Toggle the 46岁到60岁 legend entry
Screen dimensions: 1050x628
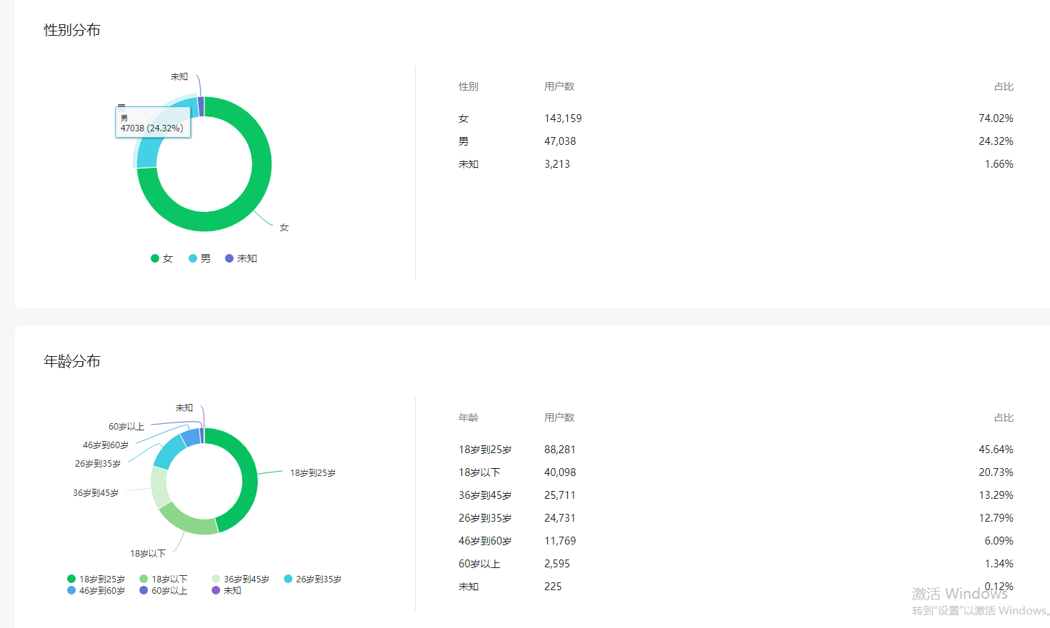pos(96,591)
